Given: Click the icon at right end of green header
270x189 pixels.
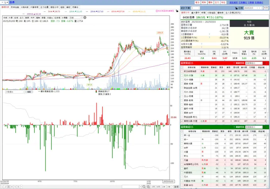Looking at the screenshot, I should (265, 127).
